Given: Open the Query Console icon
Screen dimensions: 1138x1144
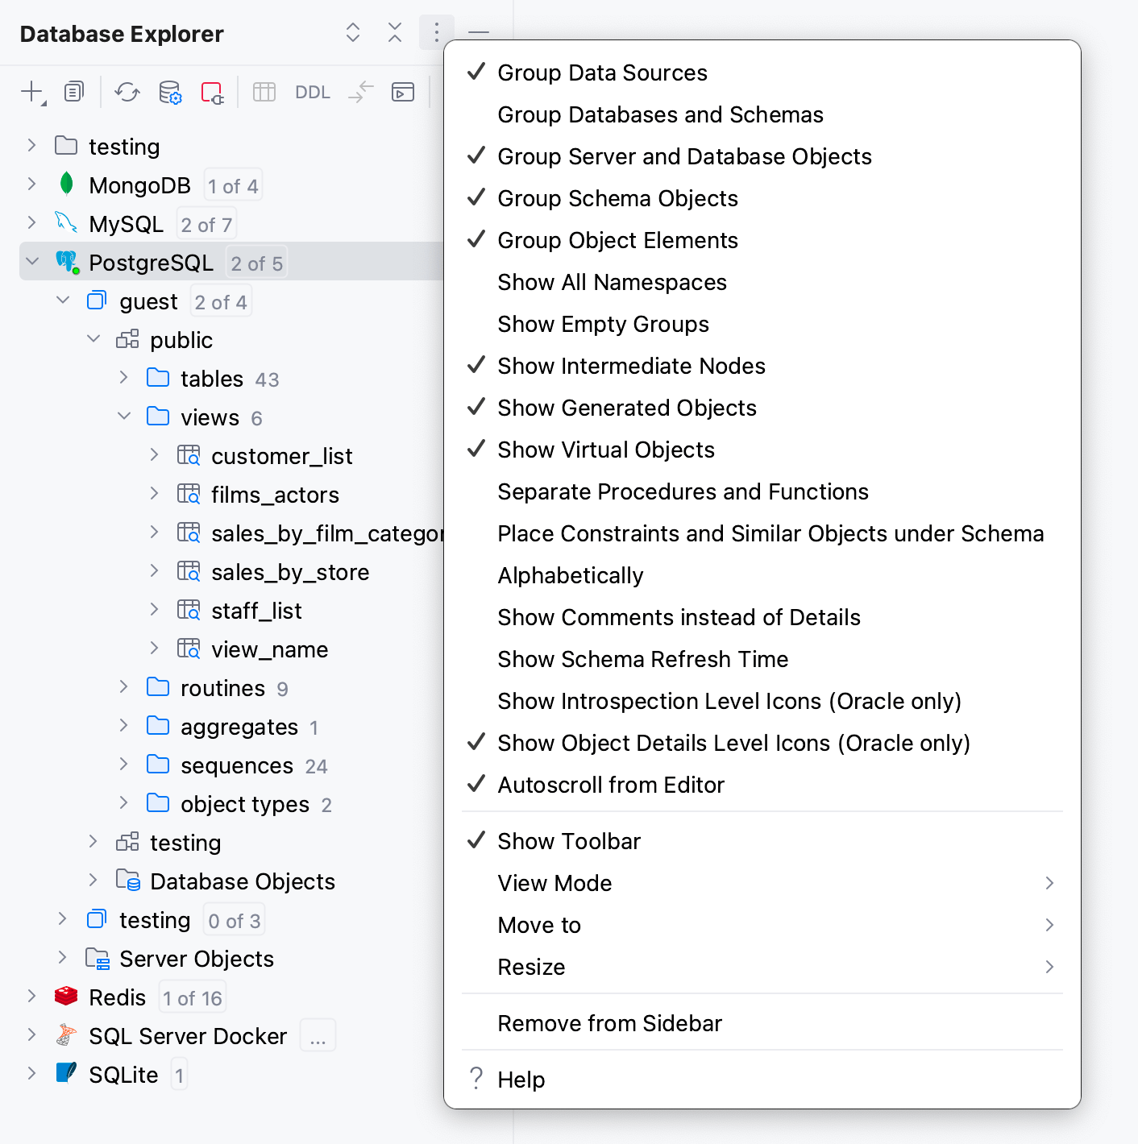Looking at the screenshot, I should tap(403, 92).
